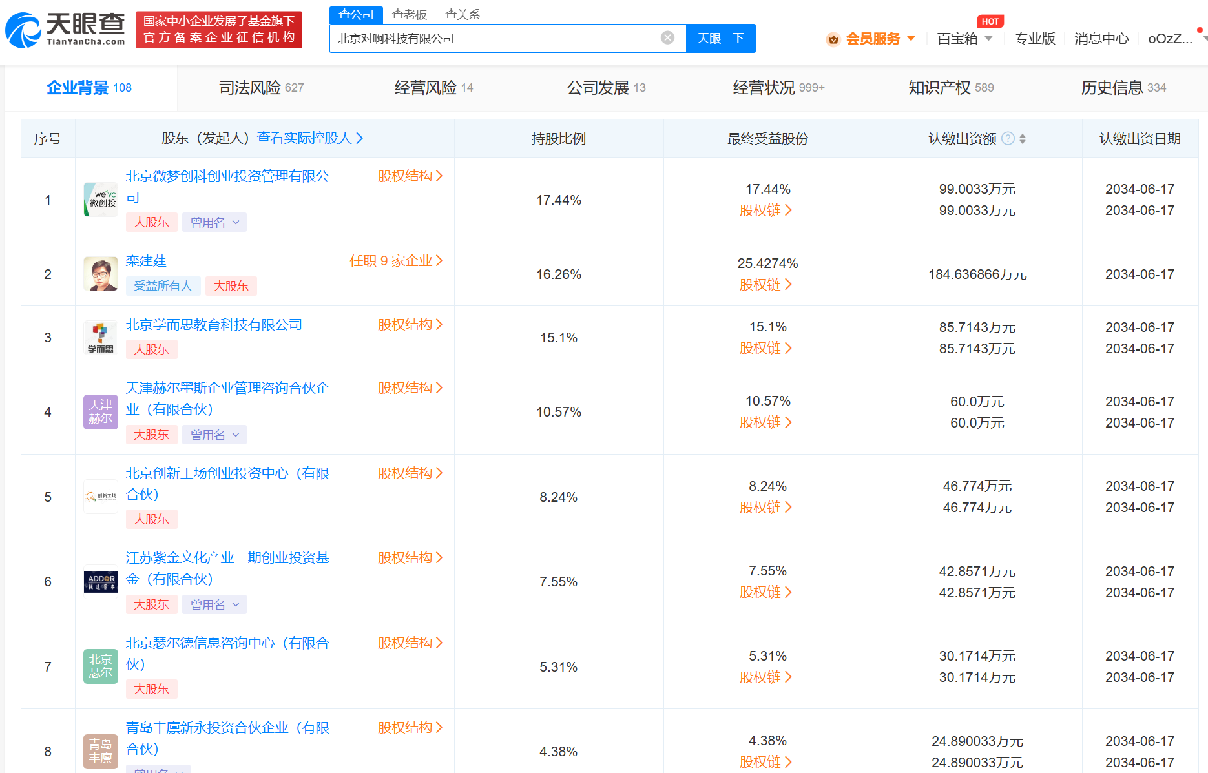This screenshot has height=773, width=1208.
Task: Open the oOzZ... user account menu
Action: tap(1170, 39)
